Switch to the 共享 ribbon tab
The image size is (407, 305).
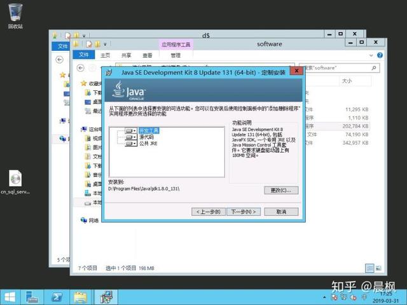tap(127, 55)
